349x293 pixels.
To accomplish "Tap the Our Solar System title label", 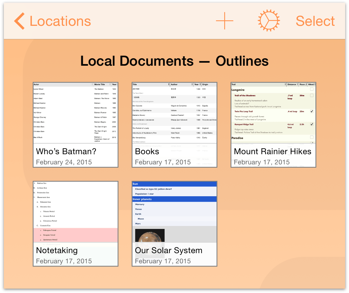I will pyautogui.click(x=169, y=250).
